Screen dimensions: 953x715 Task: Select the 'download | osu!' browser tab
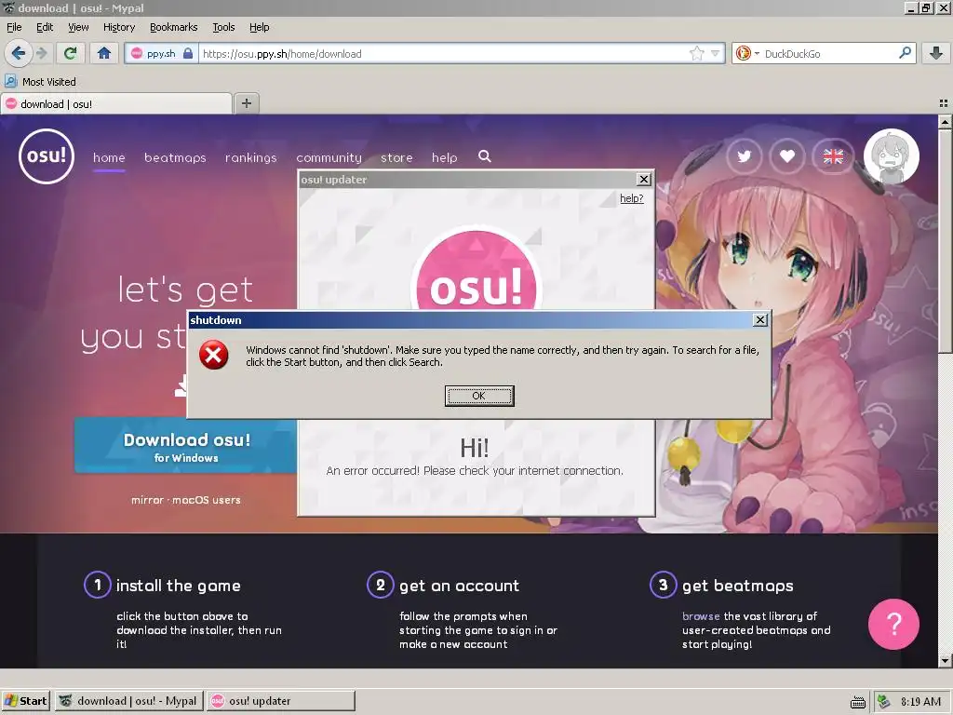[116, 104]
